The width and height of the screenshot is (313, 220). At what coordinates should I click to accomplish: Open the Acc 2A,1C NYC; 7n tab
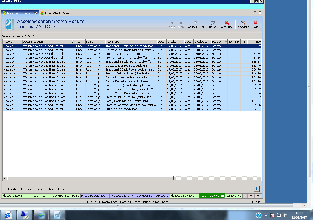click(x=123, y=196)
